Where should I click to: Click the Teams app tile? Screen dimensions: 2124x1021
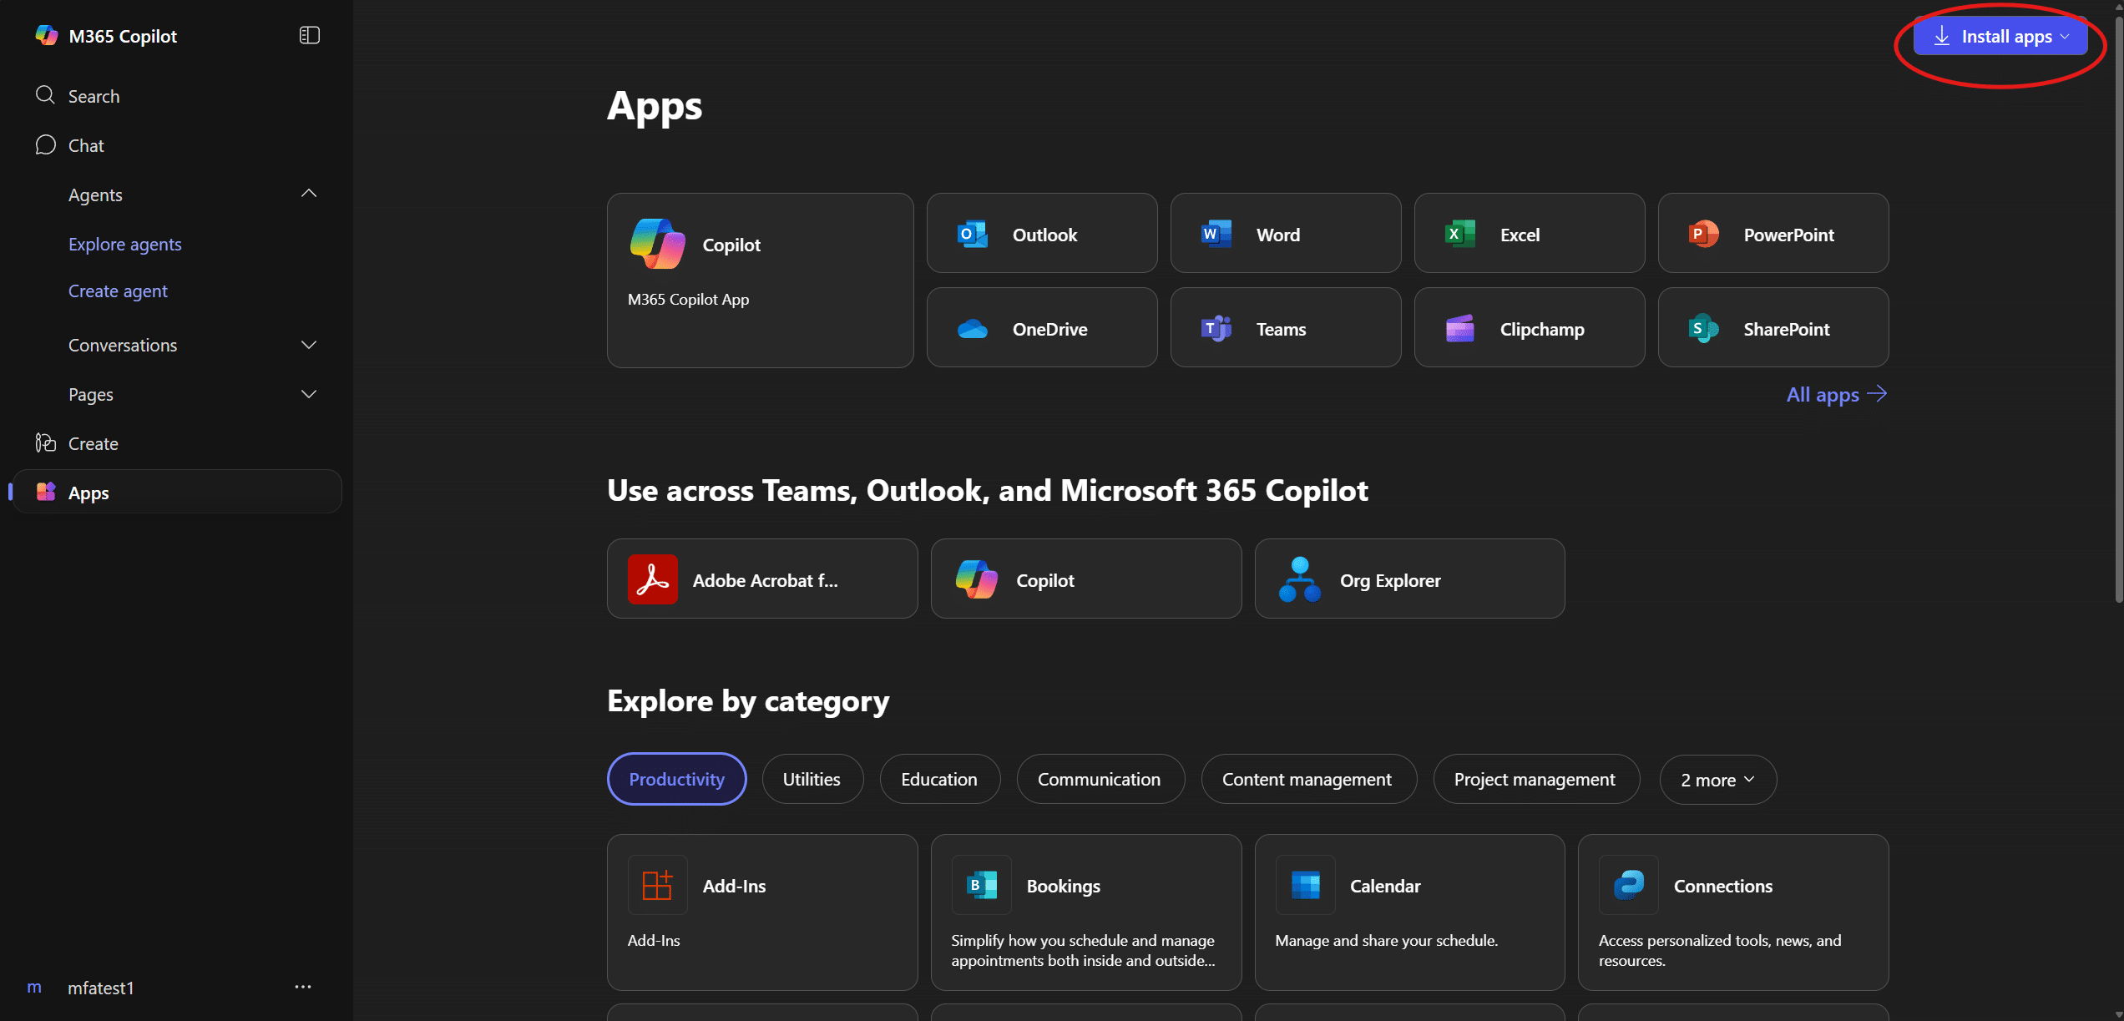(x=1285, y=328)
